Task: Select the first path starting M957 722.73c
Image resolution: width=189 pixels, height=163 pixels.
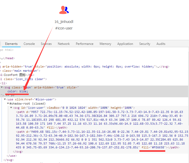Action: (99, 120)
